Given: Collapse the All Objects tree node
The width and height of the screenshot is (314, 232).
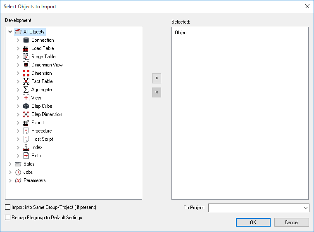Looking at the screenshot, I should [x=10, y=32].
